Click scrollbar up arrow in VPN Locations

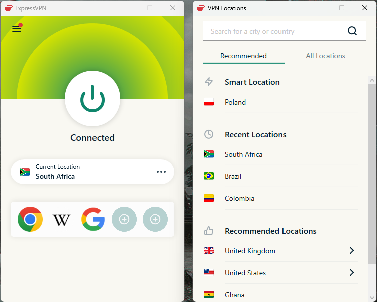372,80
